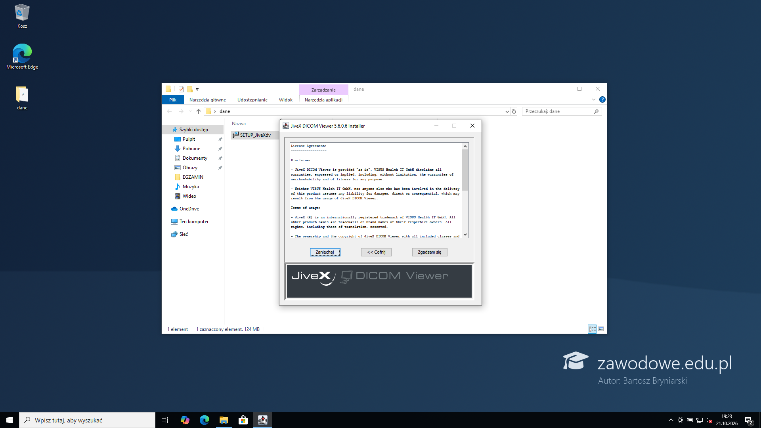
Task: Click the JiveX installer taskbar icon
Action: coord(262,420)
